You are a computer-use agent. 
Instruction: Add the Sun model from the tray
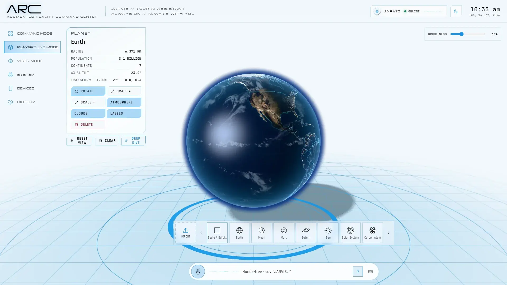[x=328, y=232]
